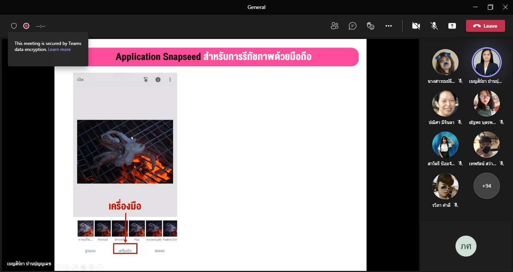Click muted mic icon beside สาวิตรี ป้อมจั
Screen dimensions: 513x272
click(x=460, y=164)
